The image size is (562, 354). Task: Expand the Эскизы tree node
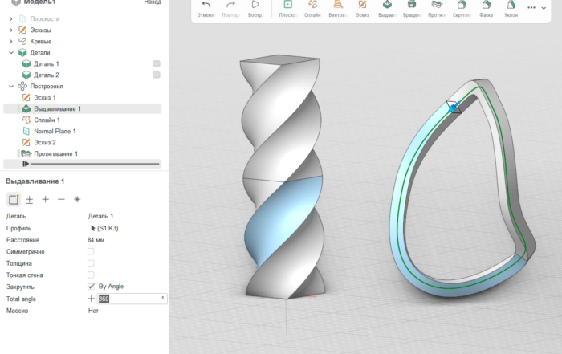tap(10, 30)
